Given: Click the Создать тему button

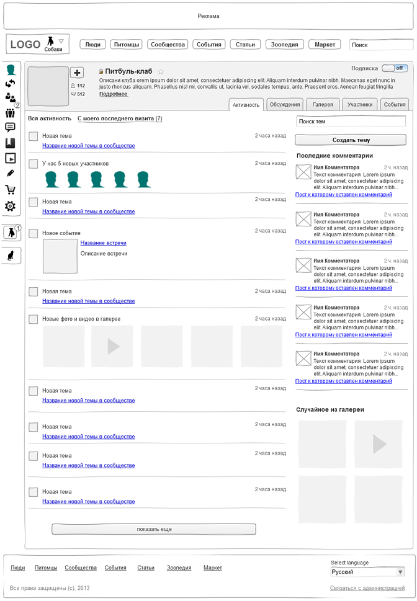Looking at the screenshot, I should coord(351,140).
